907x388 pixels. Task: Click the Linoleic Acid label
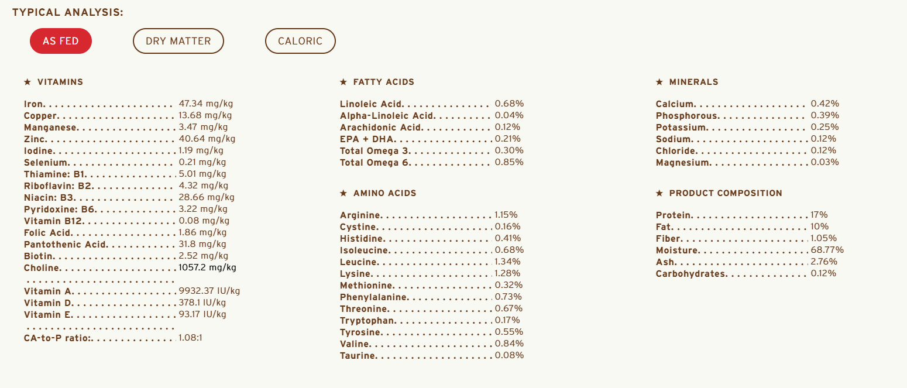click(372, 104)
